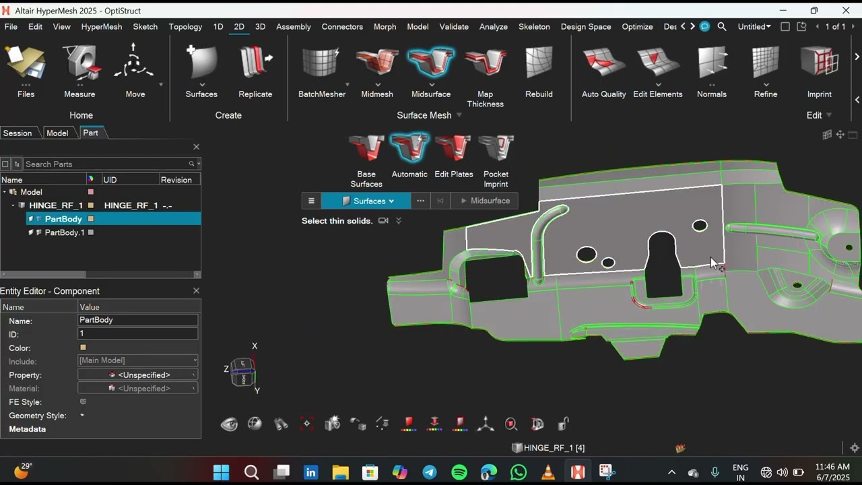Collapse the HINGE_RF_1 tree node
Image resolution: width=862 pixels, height=485 pixels.
tap(13, 205)
